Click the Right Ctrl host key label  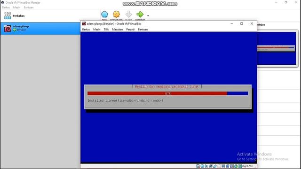pyautogui.click(x=247, y=166)
